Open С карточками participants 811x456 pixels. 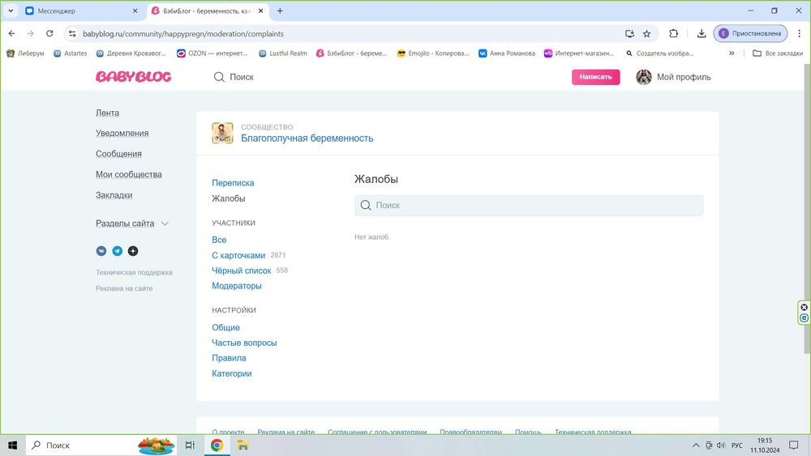coord(238,255)
